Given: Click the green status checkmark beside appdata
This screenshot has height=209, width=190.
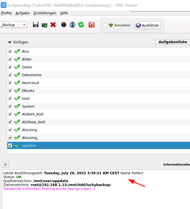Looking at the screenshot, I should (17, 146).
